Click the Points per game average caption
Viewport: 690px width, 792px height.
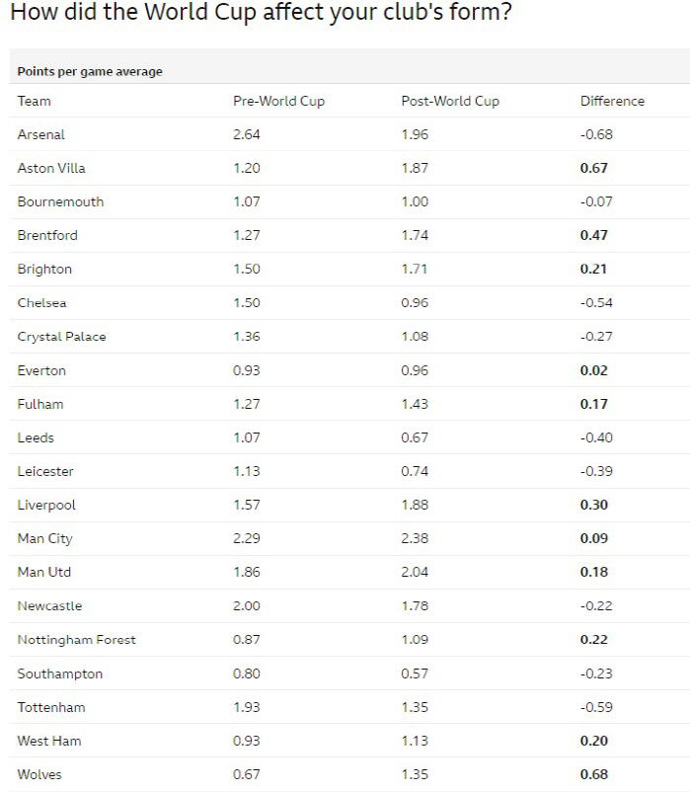(x=90, y=72)
